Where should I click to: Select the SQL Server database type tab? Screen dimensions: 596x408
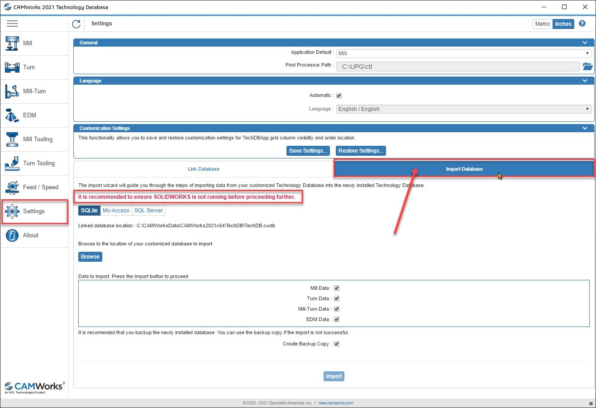pos(148,211)
